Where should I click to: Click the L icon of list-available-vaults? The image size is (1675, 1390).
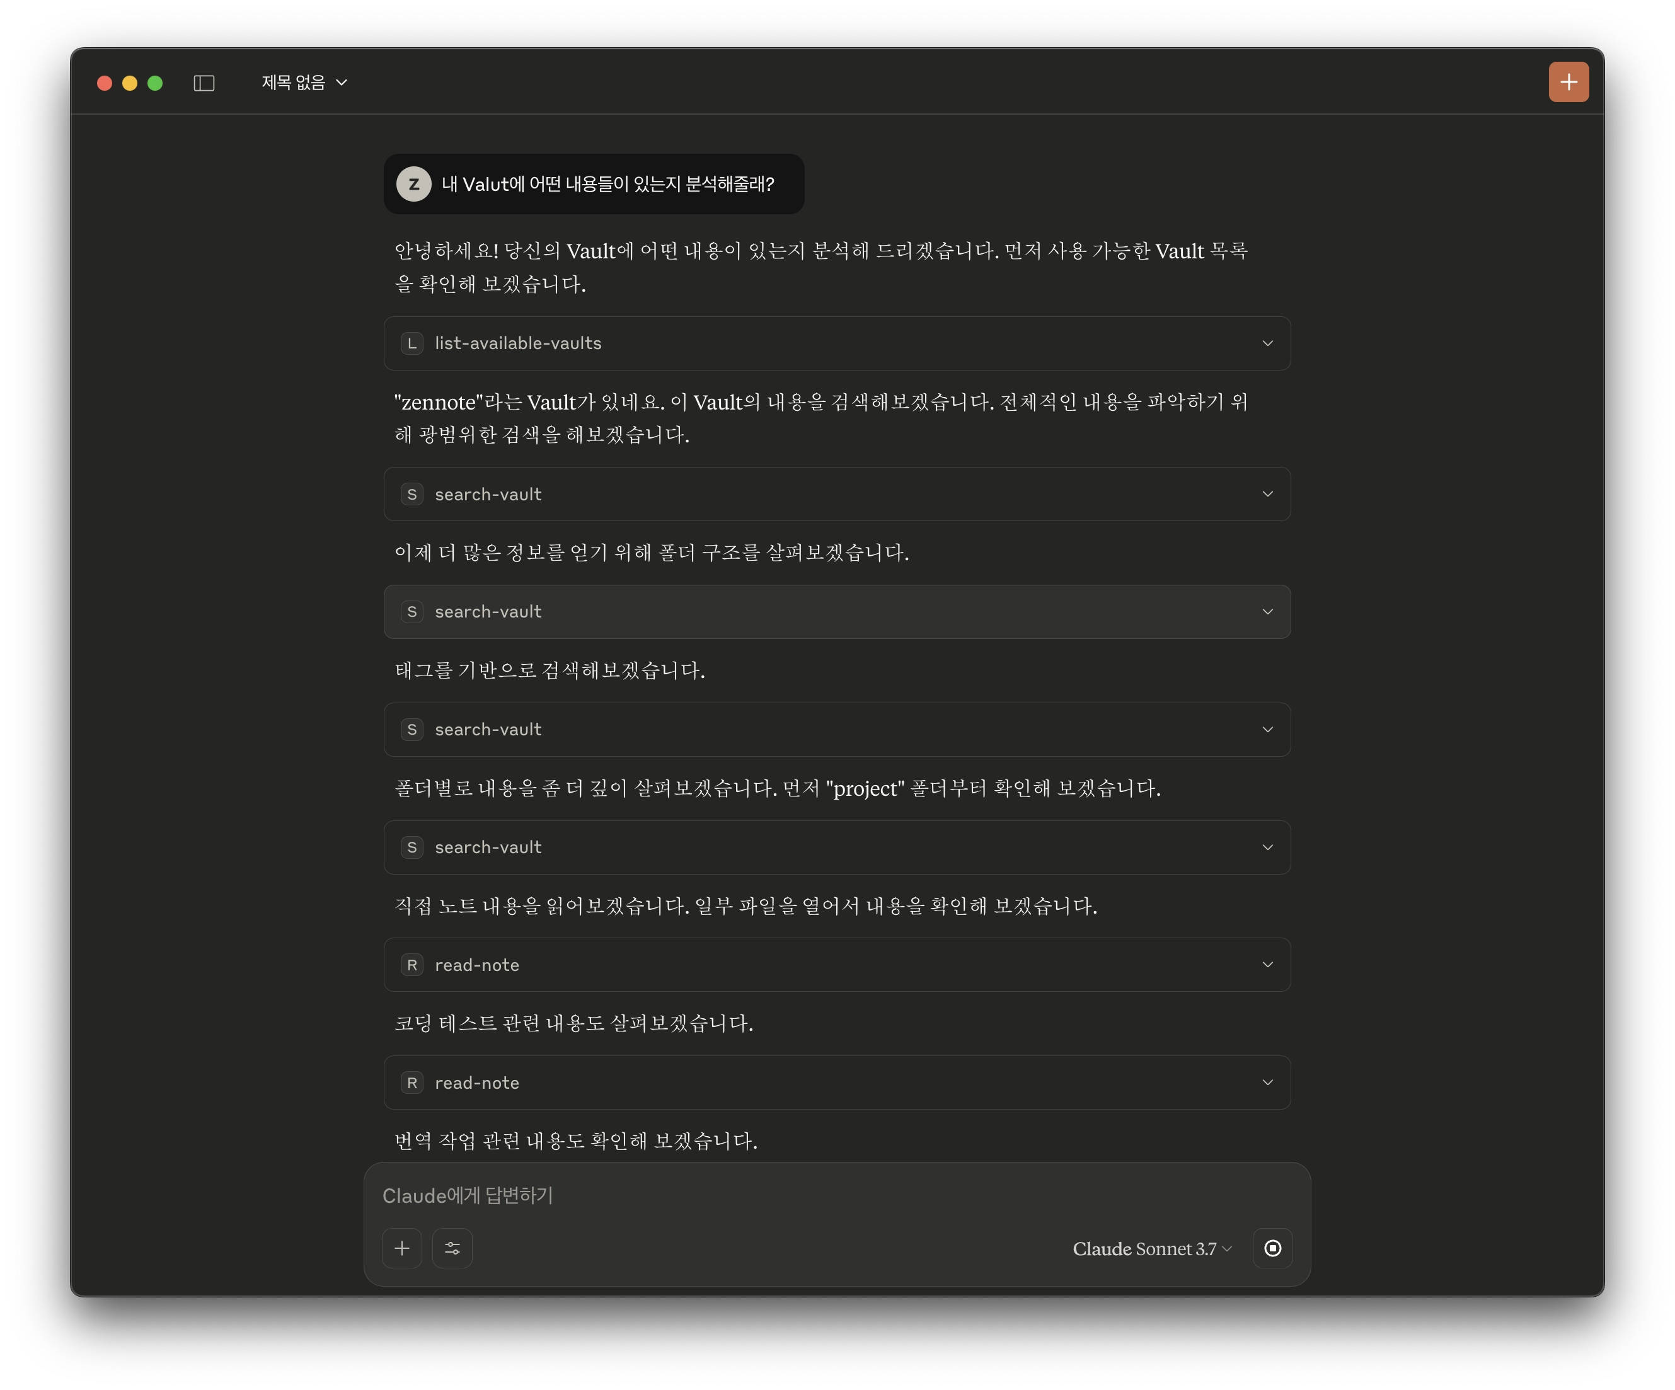pos(412,343)
